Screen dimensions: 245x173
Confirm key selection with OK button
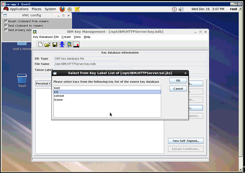click(178, 80)
